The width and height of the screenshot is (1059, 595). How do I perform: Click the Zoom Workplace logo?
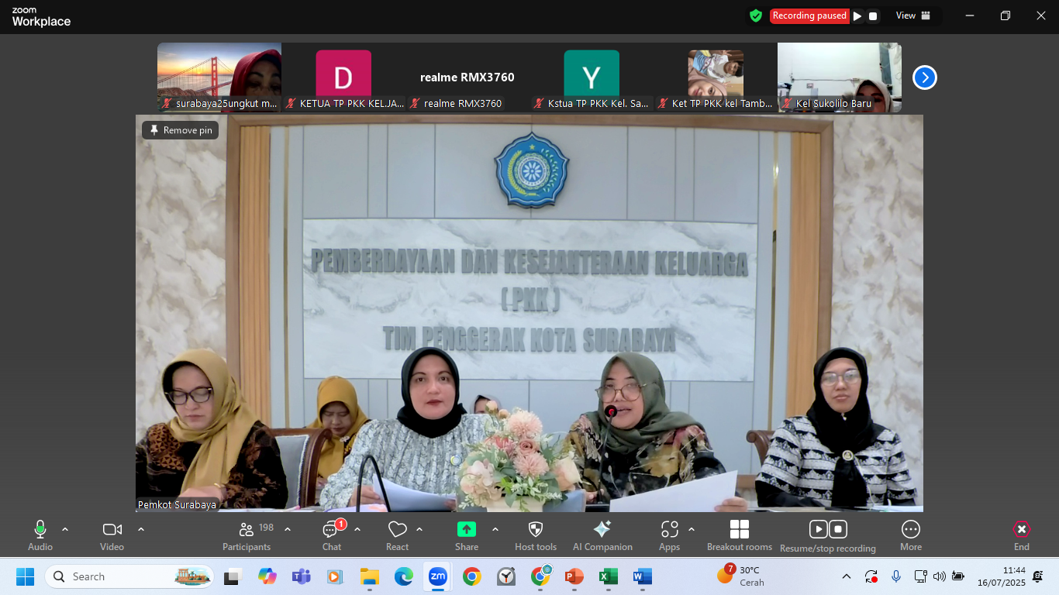(41, 17)
